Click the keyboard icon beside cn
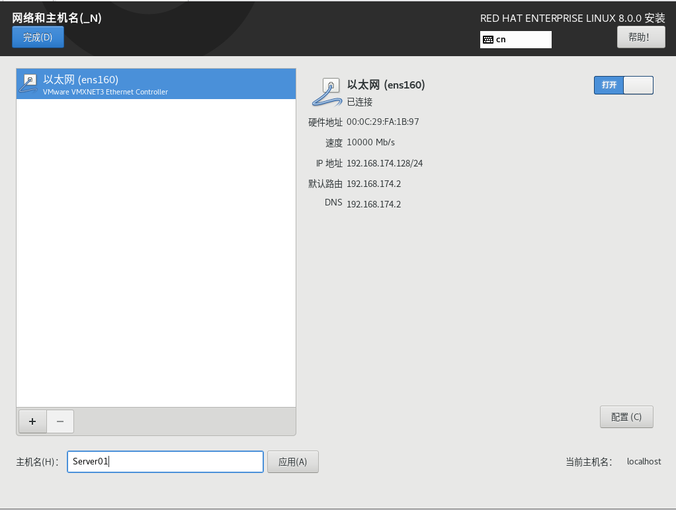 coord(488,40)
